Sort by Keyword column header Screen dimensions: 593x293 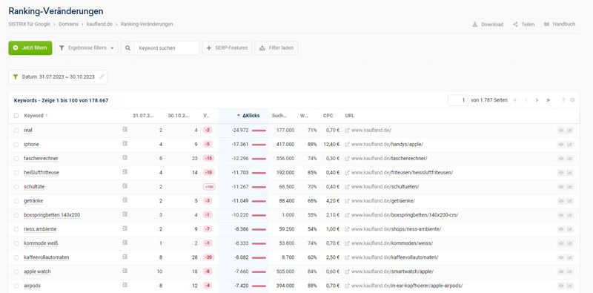tap(33, 116)
